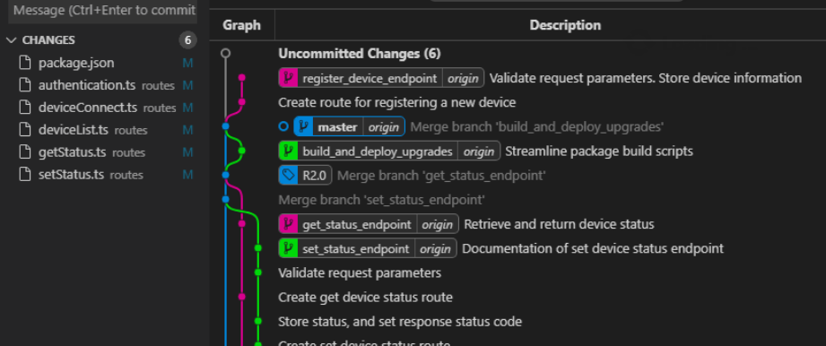
Task: Click the R2.0 tag icon
Action: pos(288,176)
